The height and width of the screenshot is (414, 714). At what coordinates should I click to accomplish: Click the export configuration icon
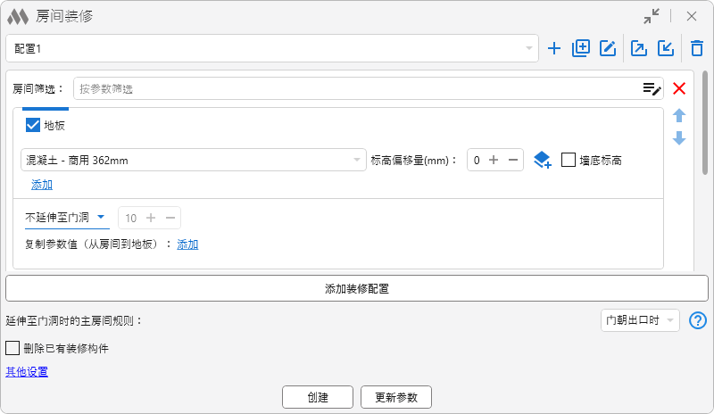639,49
